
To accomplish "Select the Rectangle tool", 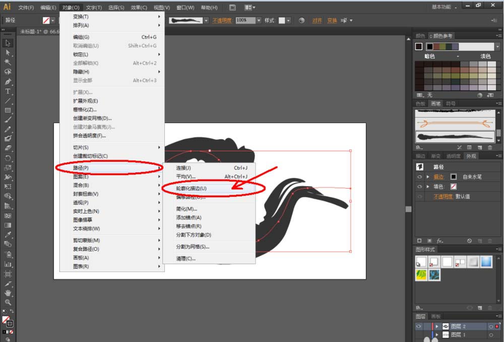I will click(x=8, y=110).
